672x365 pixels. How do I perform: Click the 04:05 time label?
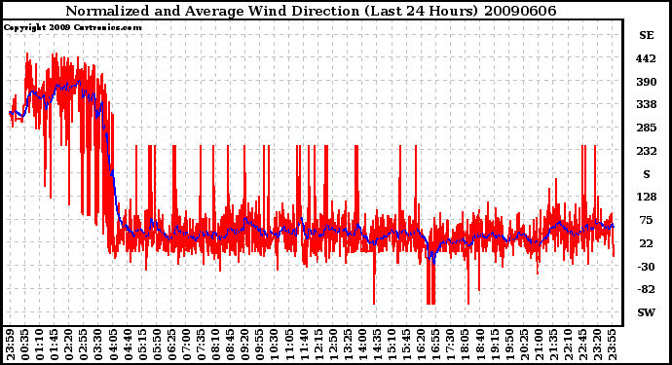[113, 345]
